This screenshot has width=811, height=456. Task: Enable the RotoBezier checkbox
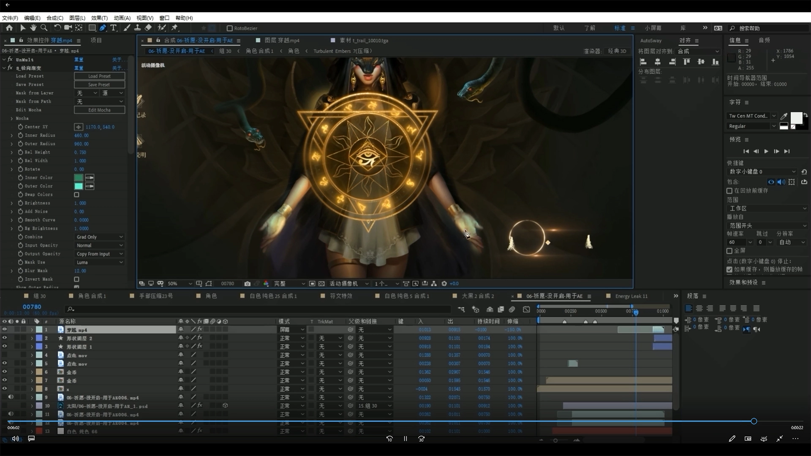(x=230, y=28)
